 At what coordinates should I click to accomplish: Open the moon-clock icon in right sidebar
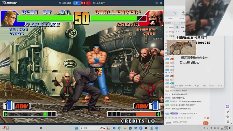coord(228,111)
